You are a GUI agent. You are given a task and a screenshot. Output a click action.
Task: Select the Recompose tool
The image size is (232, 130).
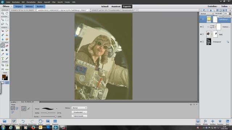(x=7, y=65)
